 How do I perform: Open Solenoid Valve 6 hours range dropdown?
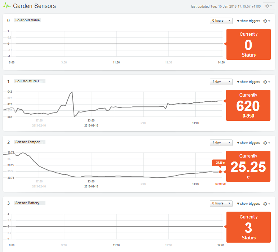(221, 21)
